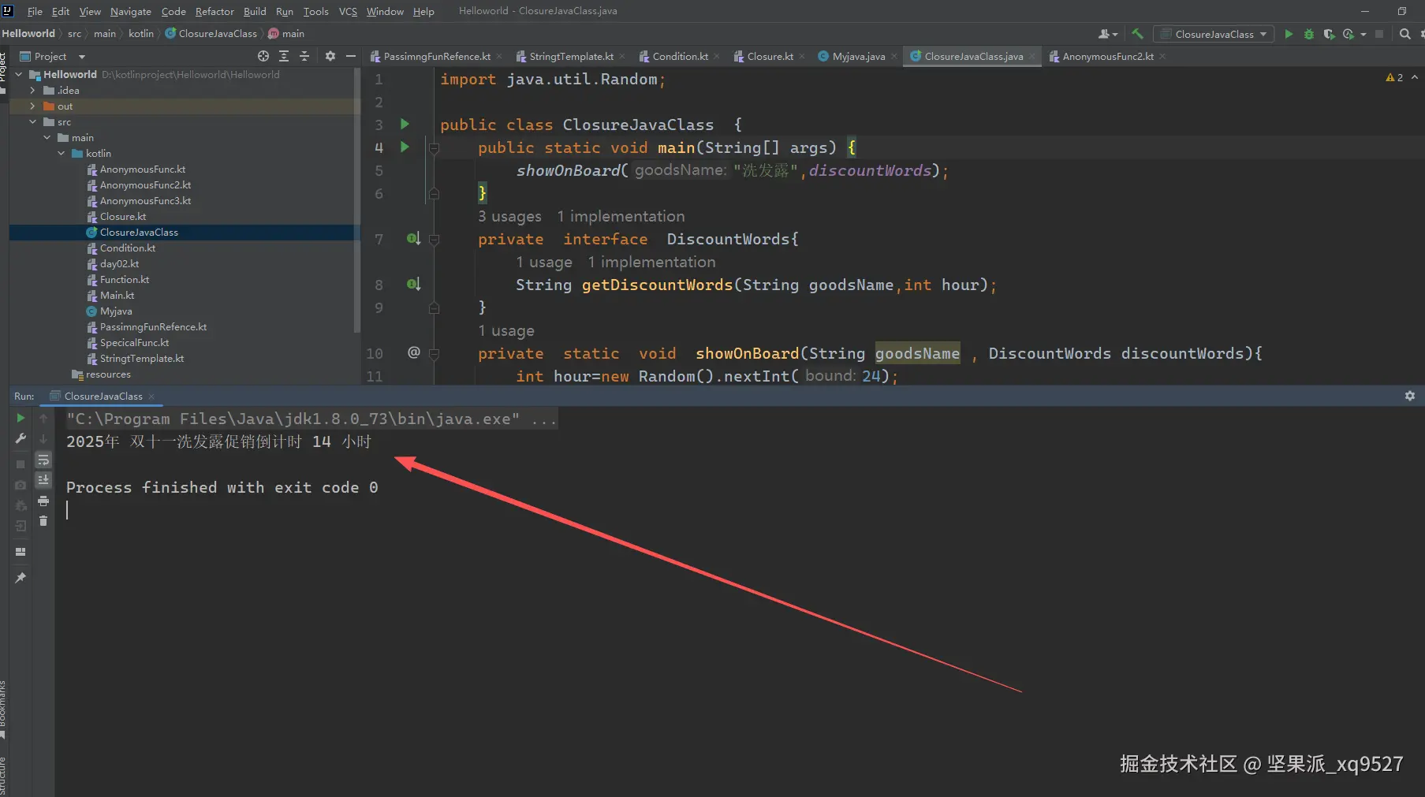The image size is (1425, 797).
Task: Rerun ClosureJavaClass from the Run panel
Action: 21,418
